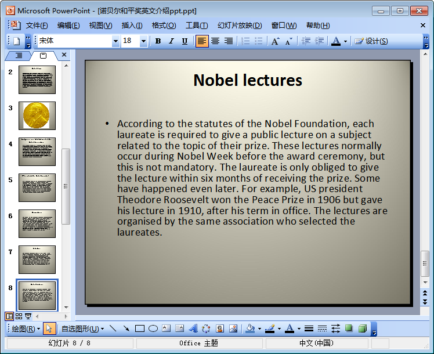
Task: Select the Arrow drawing tool
Action: point(126,328)
